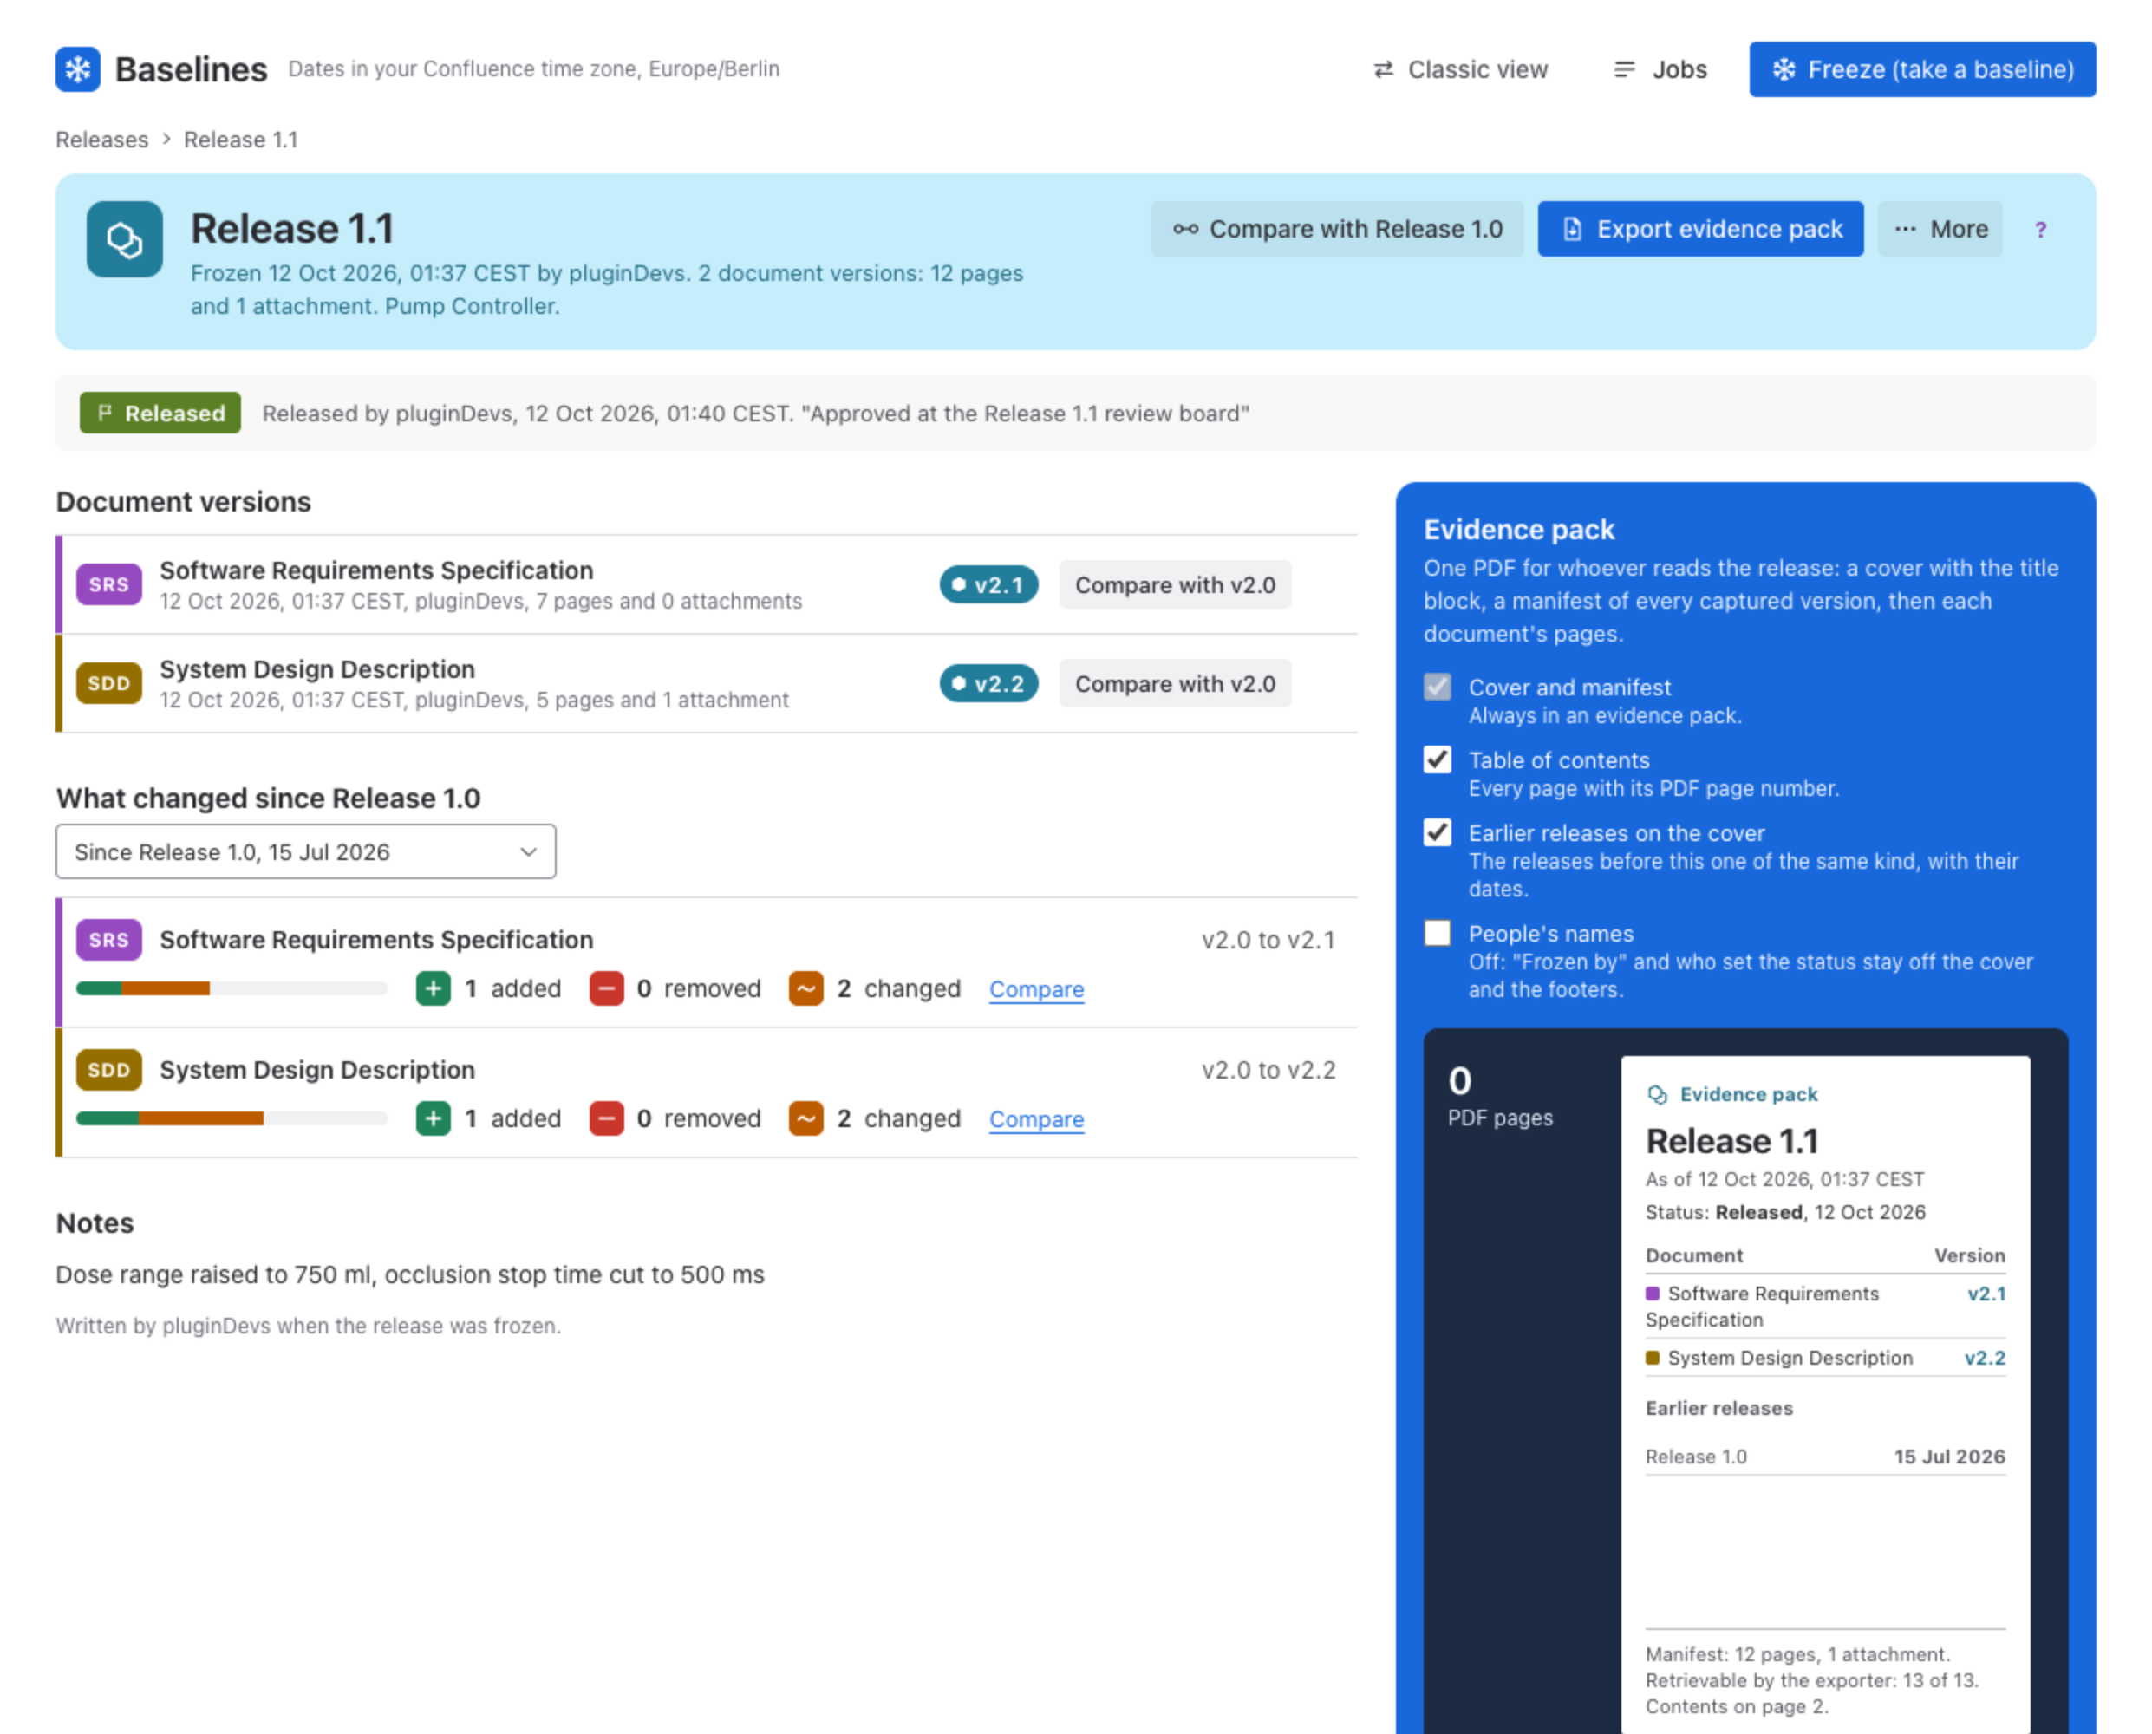
Task: Click the Release 1.1 breadcrumb
Action: tap(241, 140)
